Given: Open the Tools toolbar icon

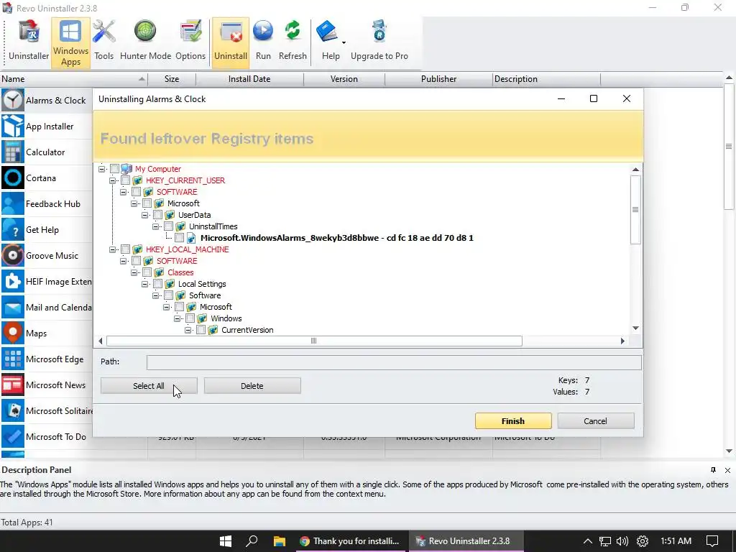Looking at the screenshot, I should [103, 41].
